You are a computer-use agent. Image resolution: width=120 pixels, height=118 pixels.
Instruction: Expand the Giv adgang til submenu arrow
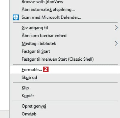point(116,28)
